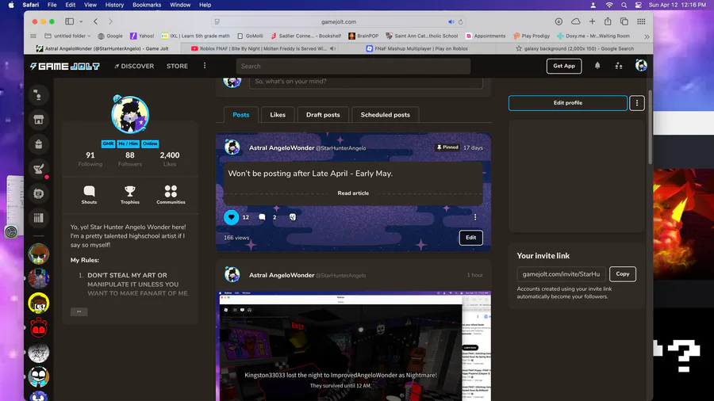Image resolution: width=714 pixels, height=401 pixels.
Task: Open the Game Jolt navbar three-dot menu
Action: [205, 66]
